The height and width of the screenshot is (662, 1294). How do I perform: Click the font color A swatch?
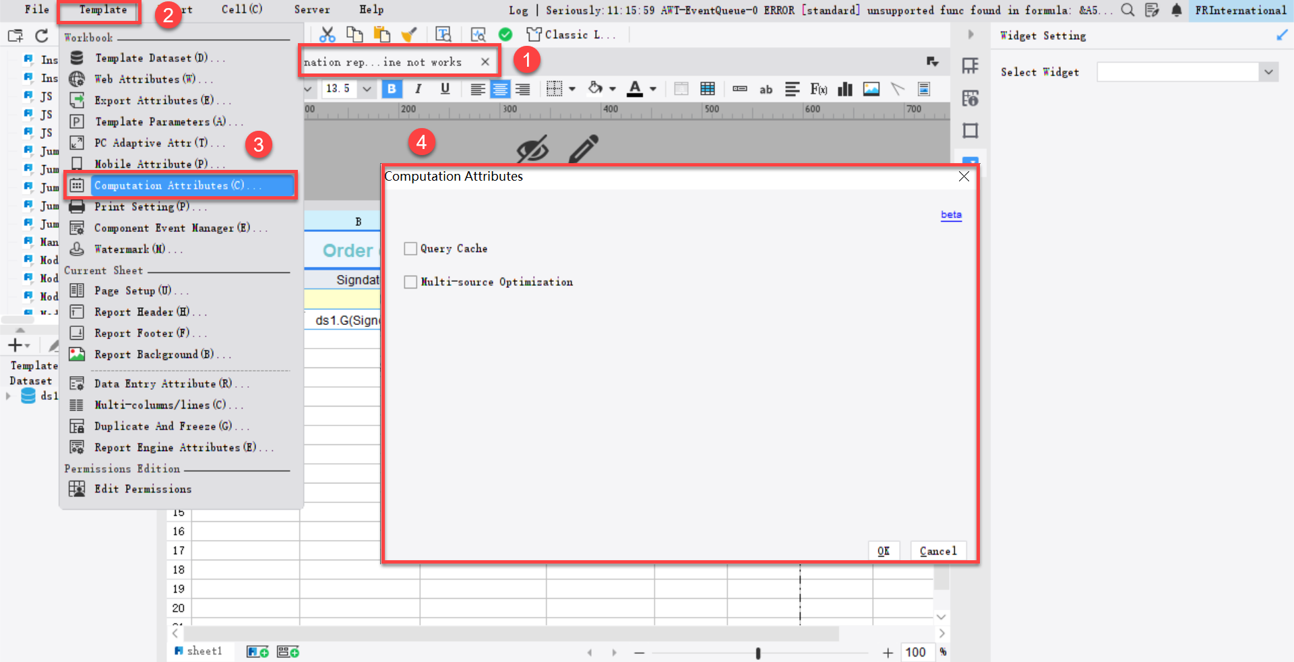635,89
